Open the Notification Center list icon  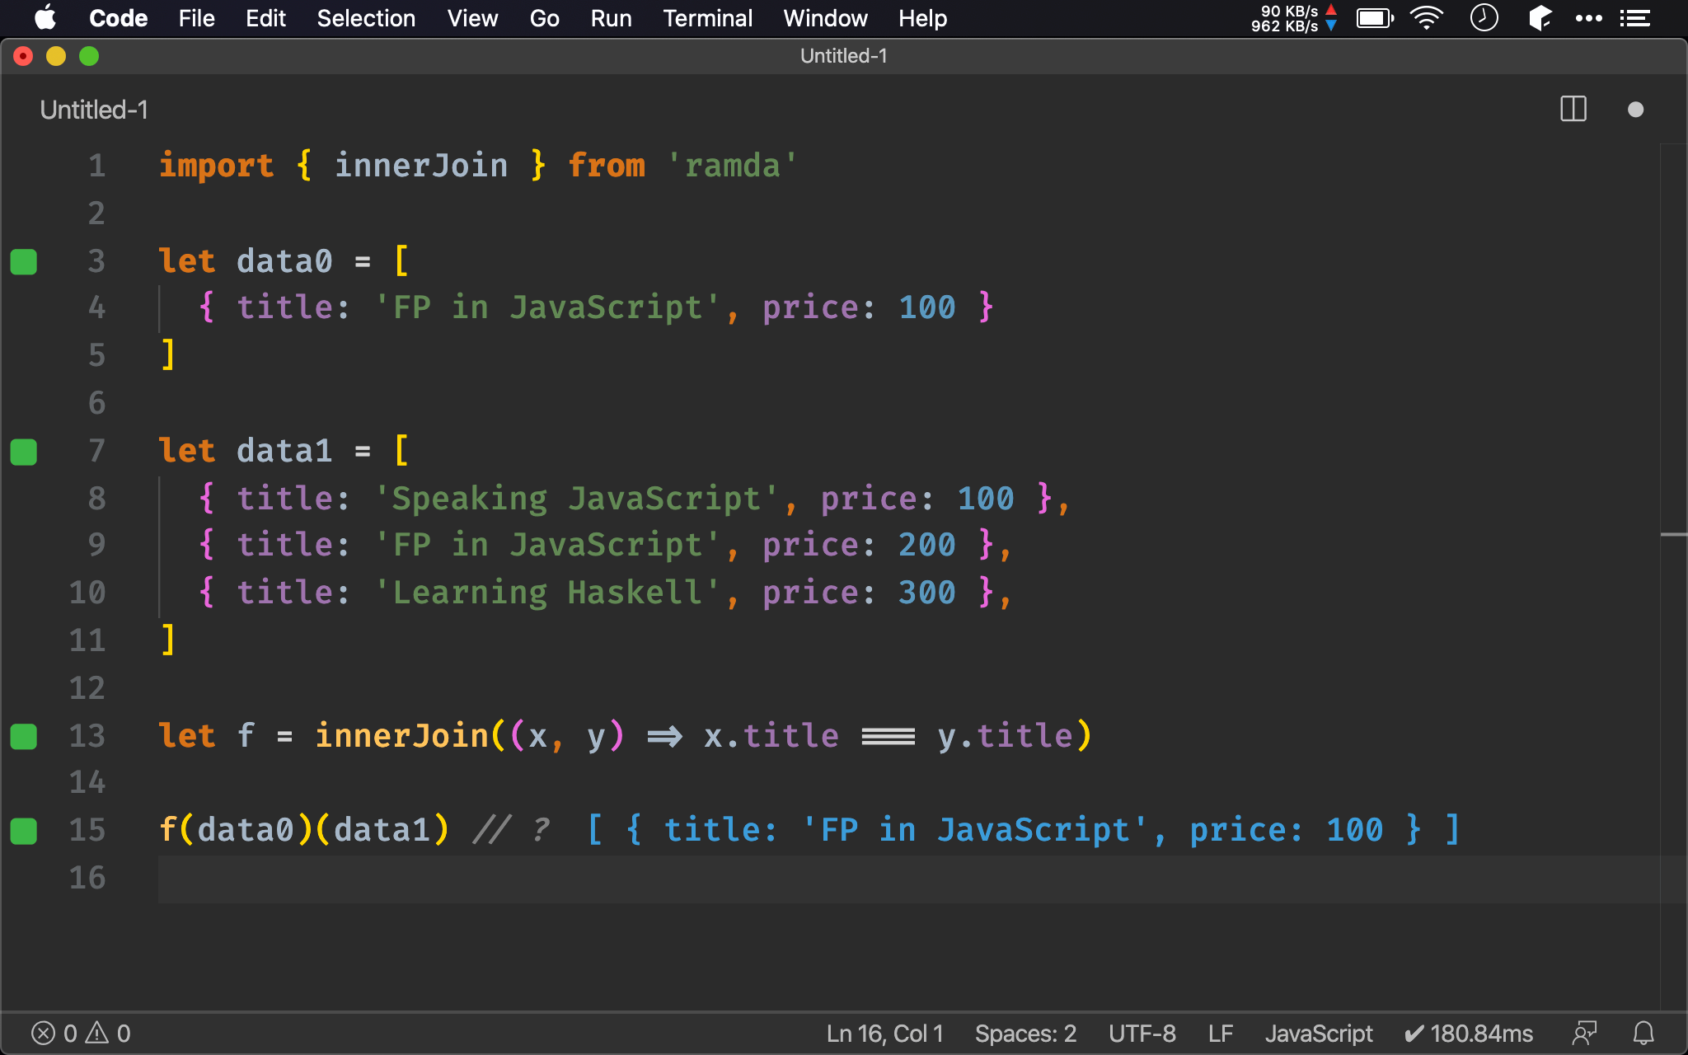click(1635, 18)
